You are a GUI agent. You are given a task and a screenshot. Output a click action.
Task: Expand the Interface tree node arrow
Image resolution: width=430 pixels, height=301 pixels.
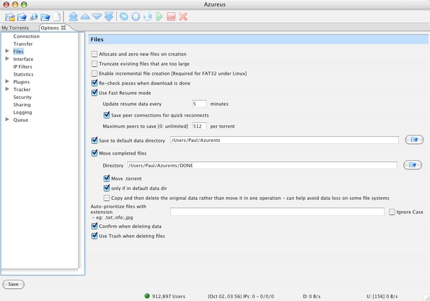(x=7, y=59)
